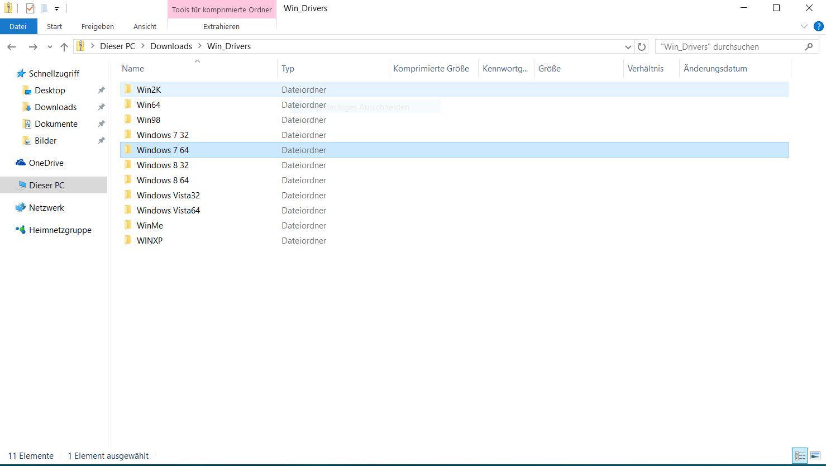Click the zip folder icon in address bar

pos(81,46)
